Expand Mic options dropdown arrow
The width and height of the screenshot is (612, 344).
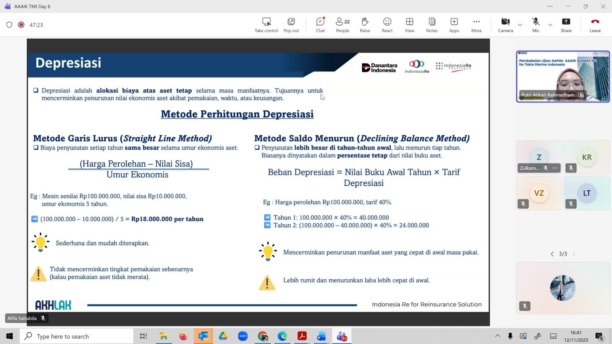(x=550, y=25)
